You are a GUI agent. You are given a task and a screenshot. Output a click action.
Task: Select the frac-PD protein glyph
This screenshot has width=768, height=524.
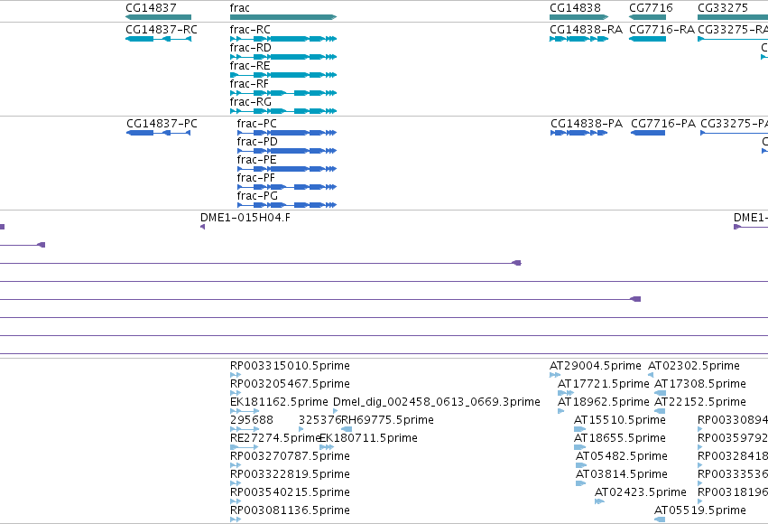click(x=286, y=151)
